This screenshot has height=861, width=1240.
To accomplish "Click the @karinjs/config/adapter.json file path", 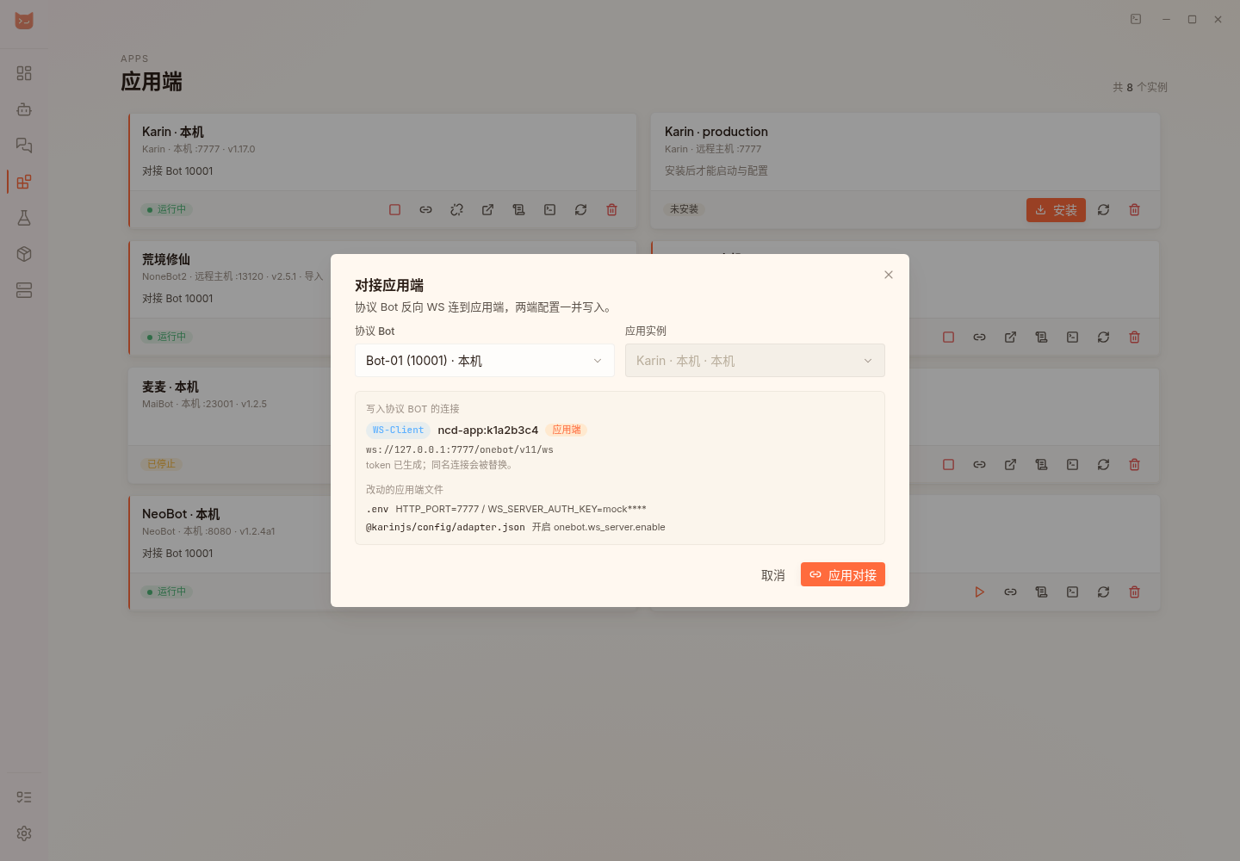I will (x=445, y=527).
